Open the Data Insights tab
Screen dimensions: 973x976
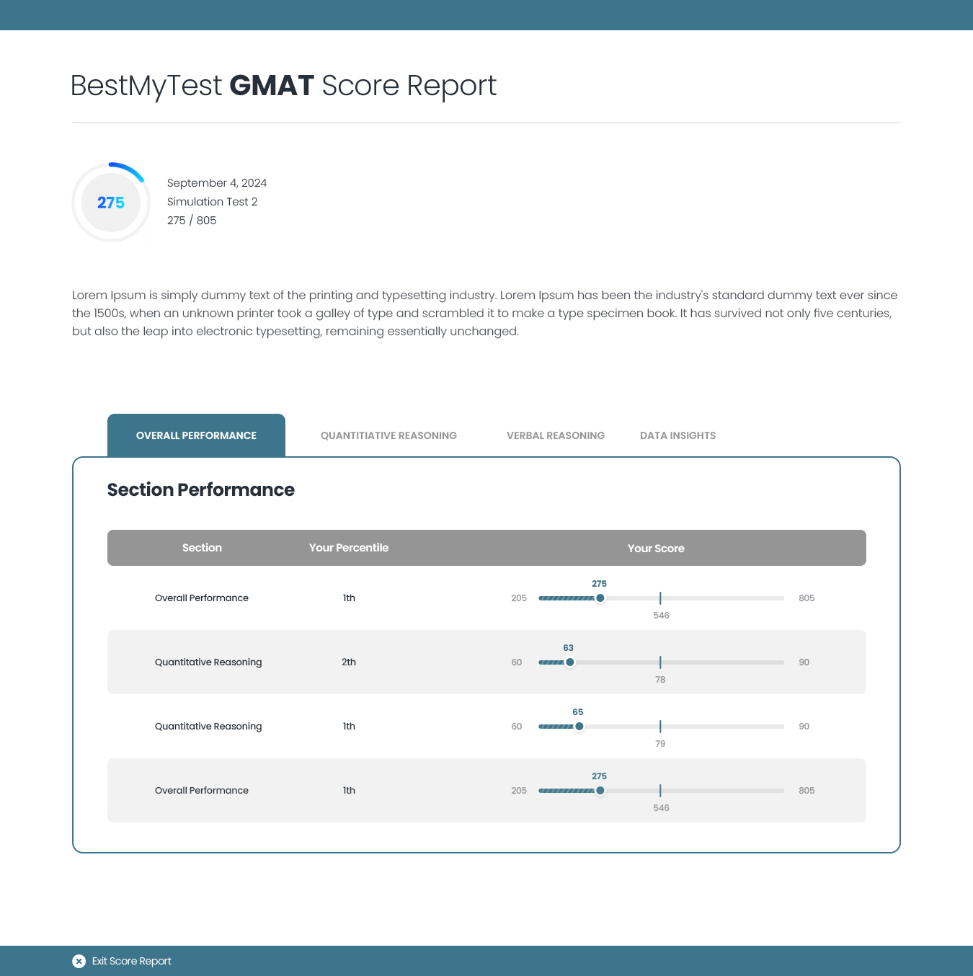[678, 435]
